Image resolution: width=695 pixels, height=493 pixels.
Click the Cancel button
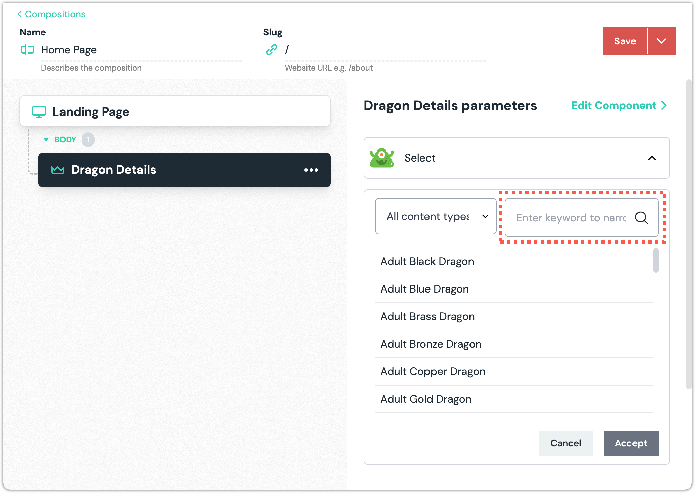566,443
